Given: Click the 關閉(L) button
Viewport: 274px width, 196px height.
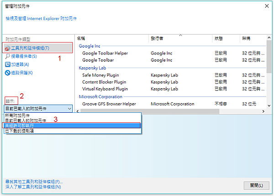Looking at the screenshot, I should click(256, 186).
